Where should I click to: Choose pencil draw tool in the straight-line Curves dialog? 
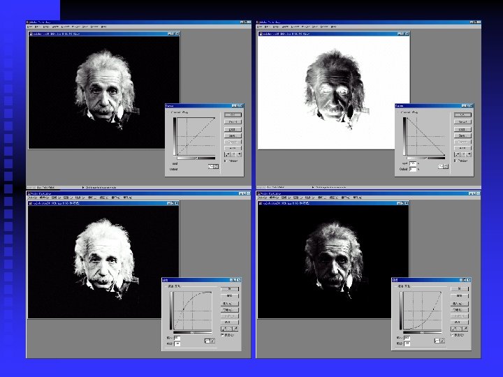pos(216,167)
